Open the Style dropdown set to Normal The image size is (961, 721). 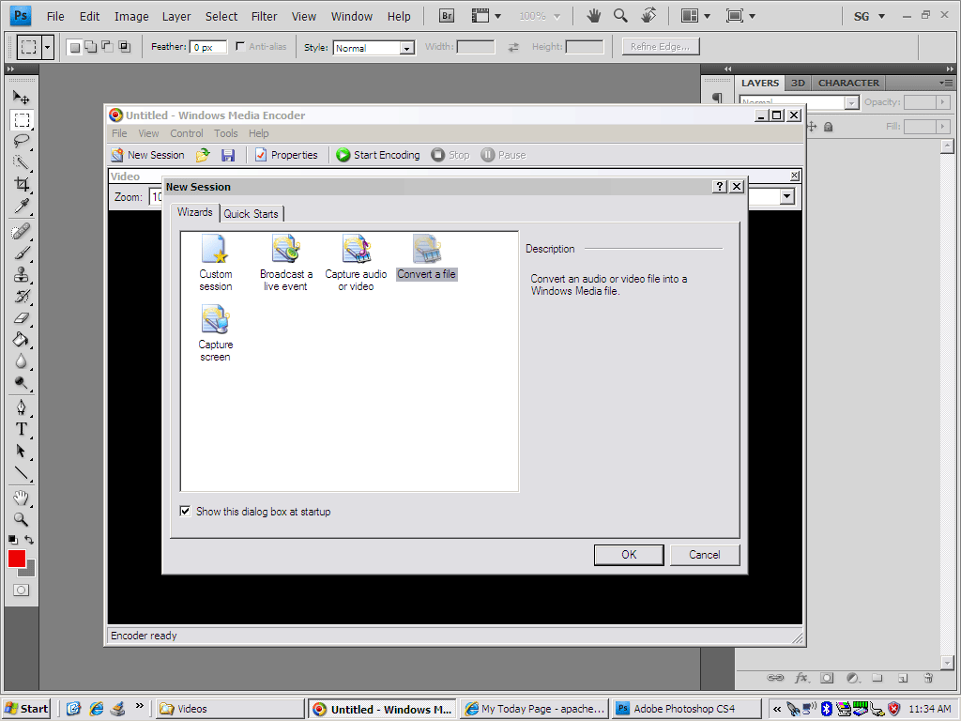point(374,48)
